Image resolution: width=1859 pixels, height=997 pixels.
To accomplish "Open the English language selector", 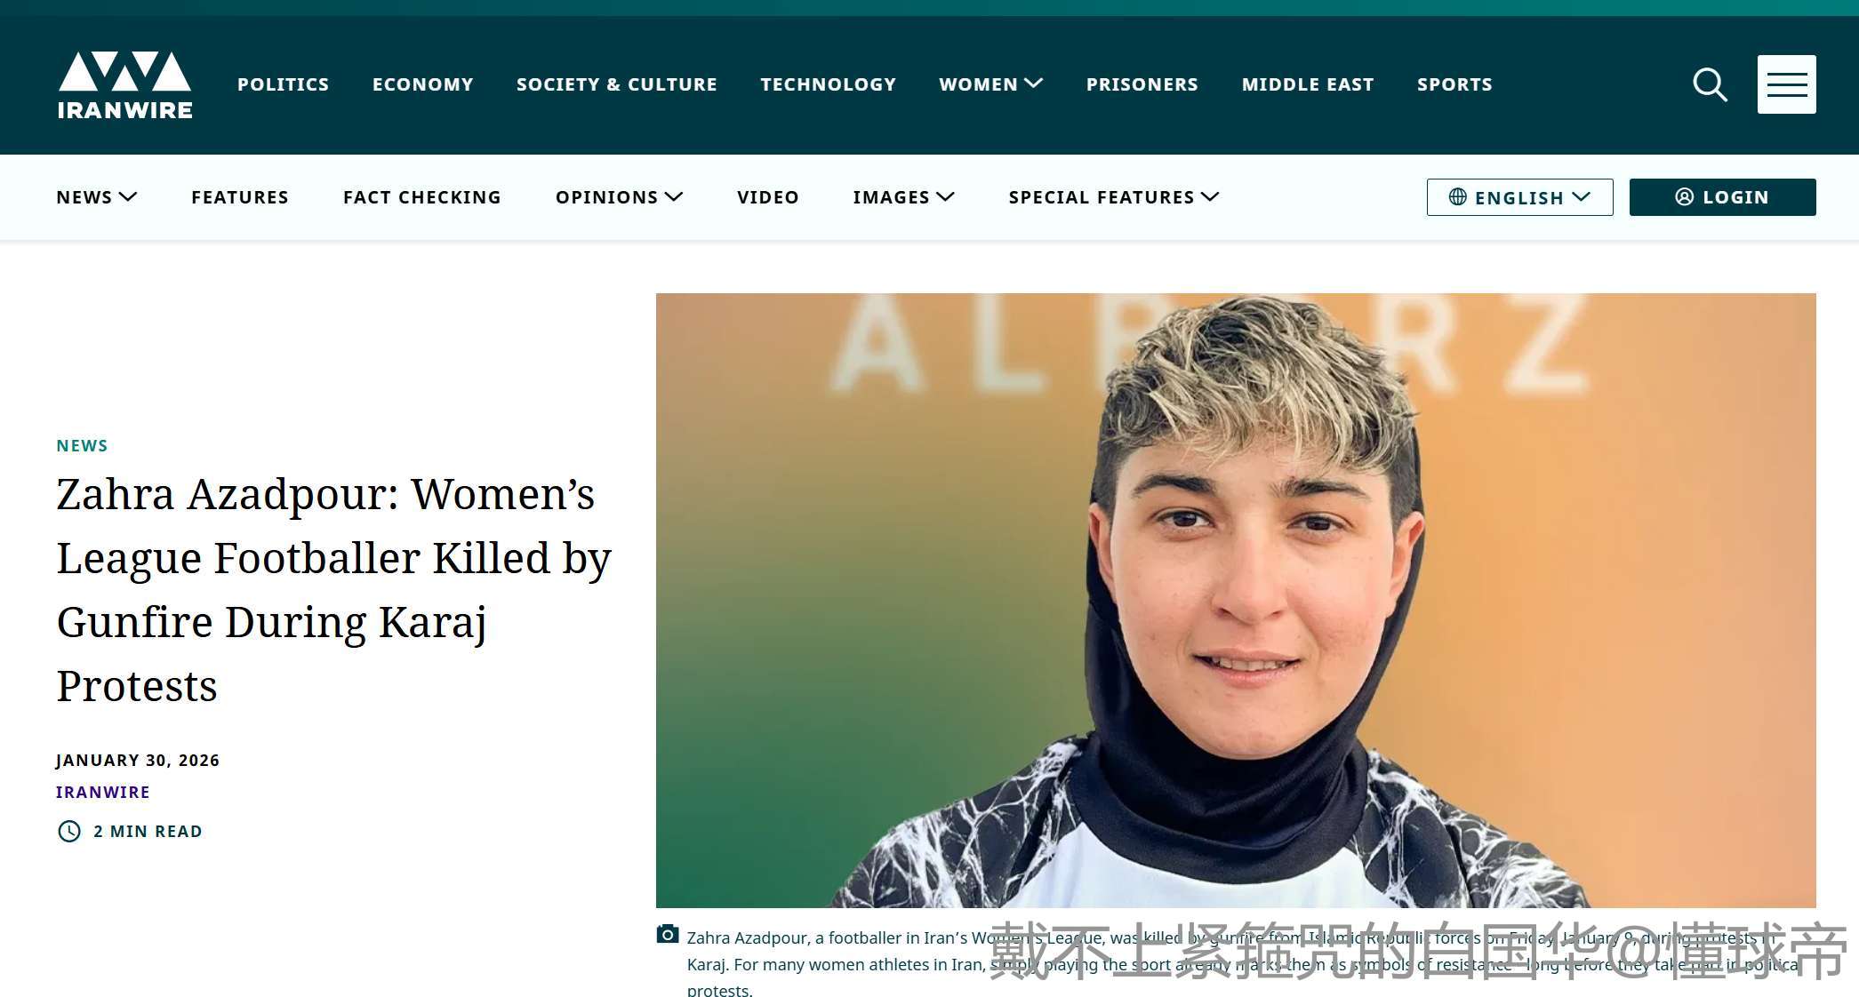I will tap(1519, 197).
